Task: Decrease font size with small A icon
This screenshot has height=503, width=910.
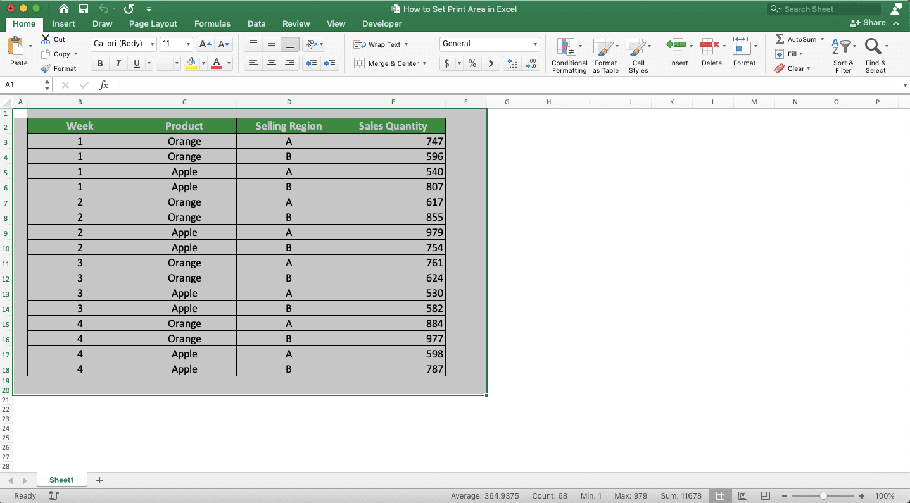Action: pos(224,44)
